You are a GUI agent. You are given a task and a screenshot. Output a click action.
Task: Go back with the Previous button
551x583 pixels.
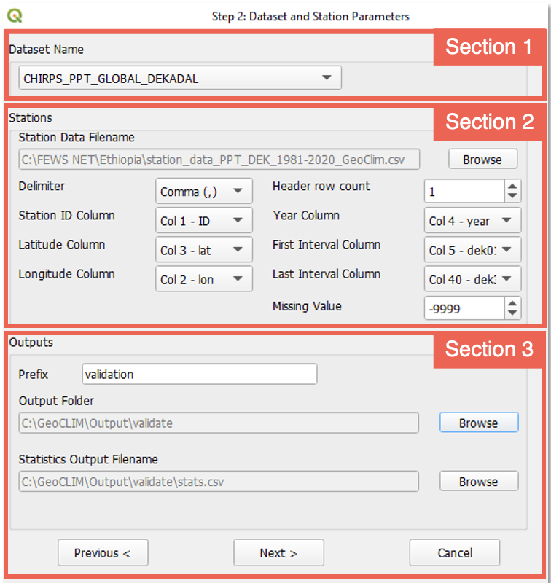103,552
